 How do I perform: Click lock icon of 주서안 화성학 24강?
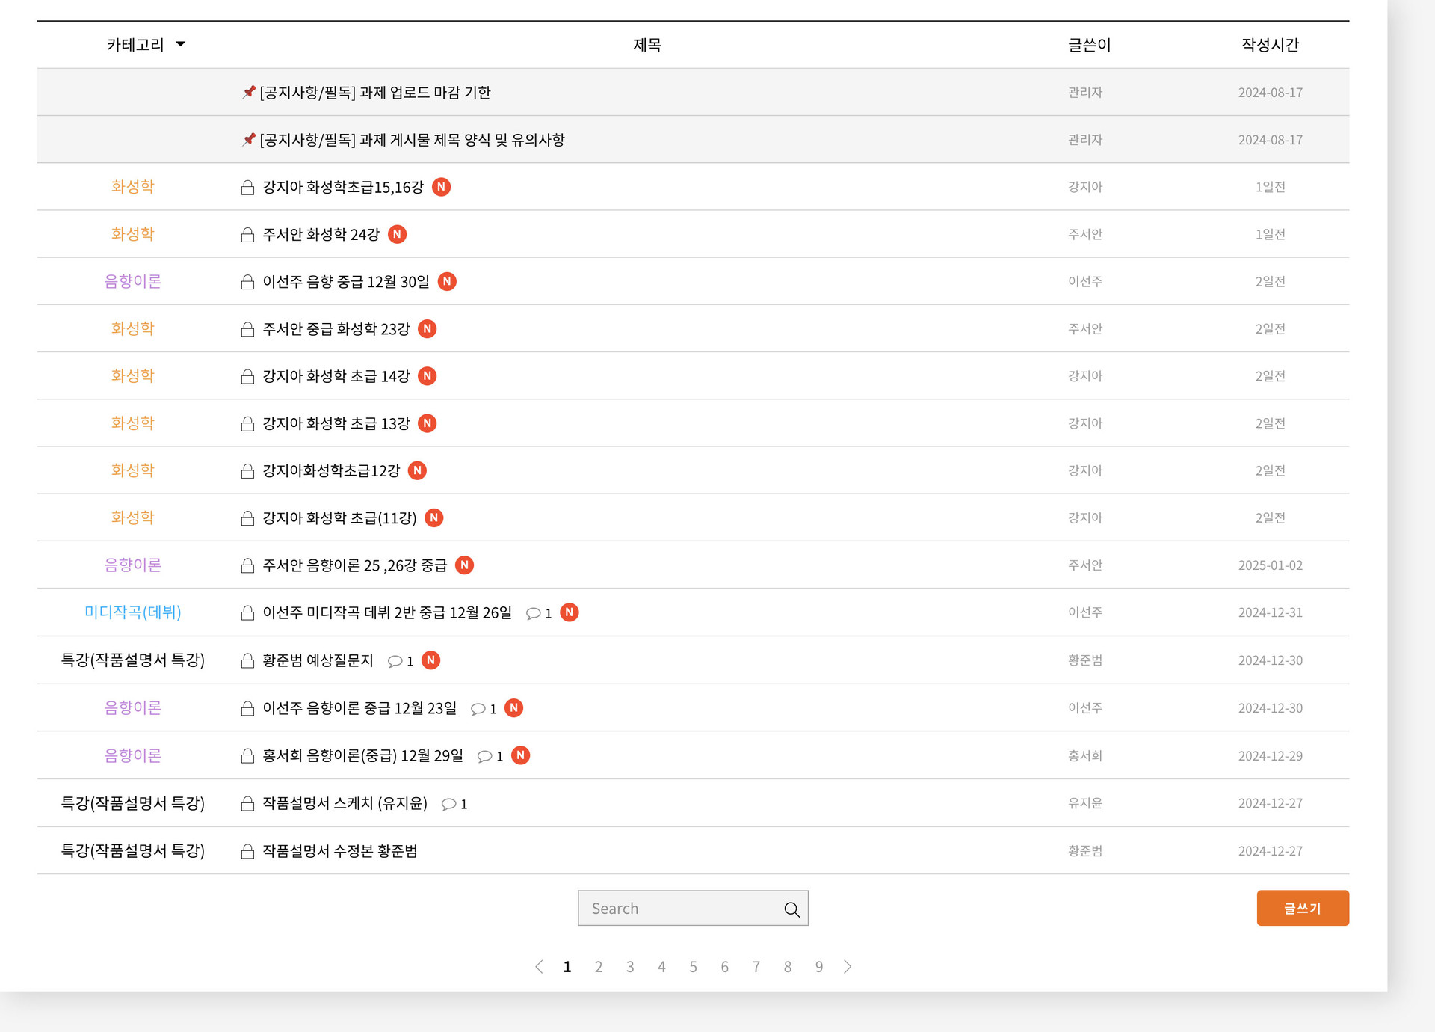coord(247,235)
